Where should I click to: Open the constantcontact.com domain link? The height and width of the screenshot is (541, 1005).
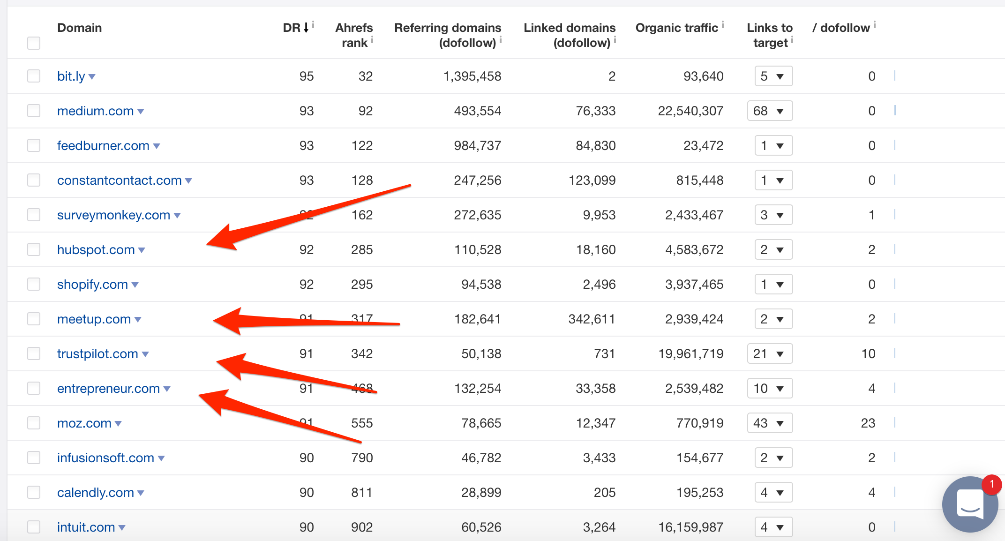[120, 180]
